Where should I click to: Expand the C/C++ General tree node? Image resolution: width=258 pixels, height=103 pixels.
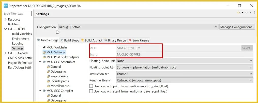[6, 53]
